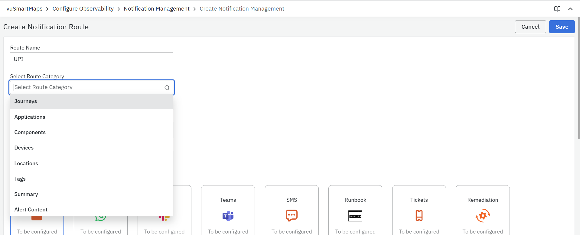This screenshot has width=580, height=235.
Task: Go to Notification Management breadcrumb
Action: tap(156, 9)
